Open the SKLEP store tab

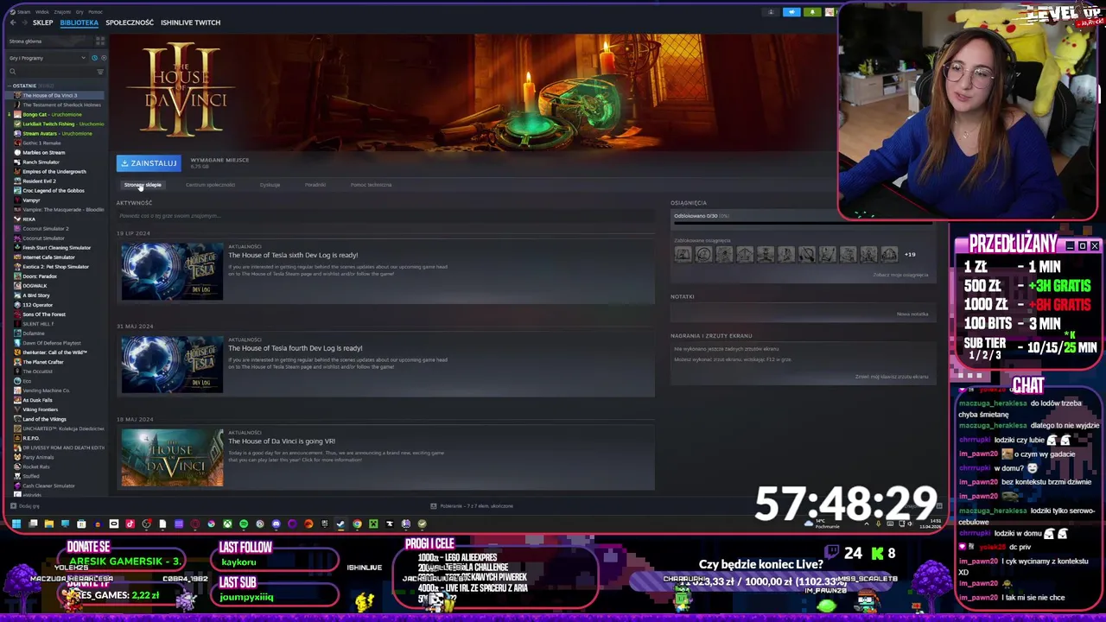click(42, 22)
